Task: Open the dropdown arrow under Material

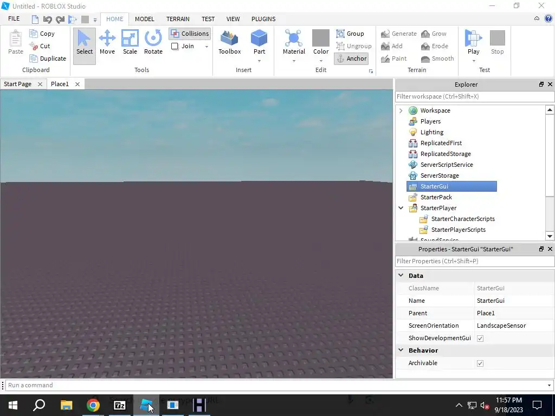Action: coord(294,61)
